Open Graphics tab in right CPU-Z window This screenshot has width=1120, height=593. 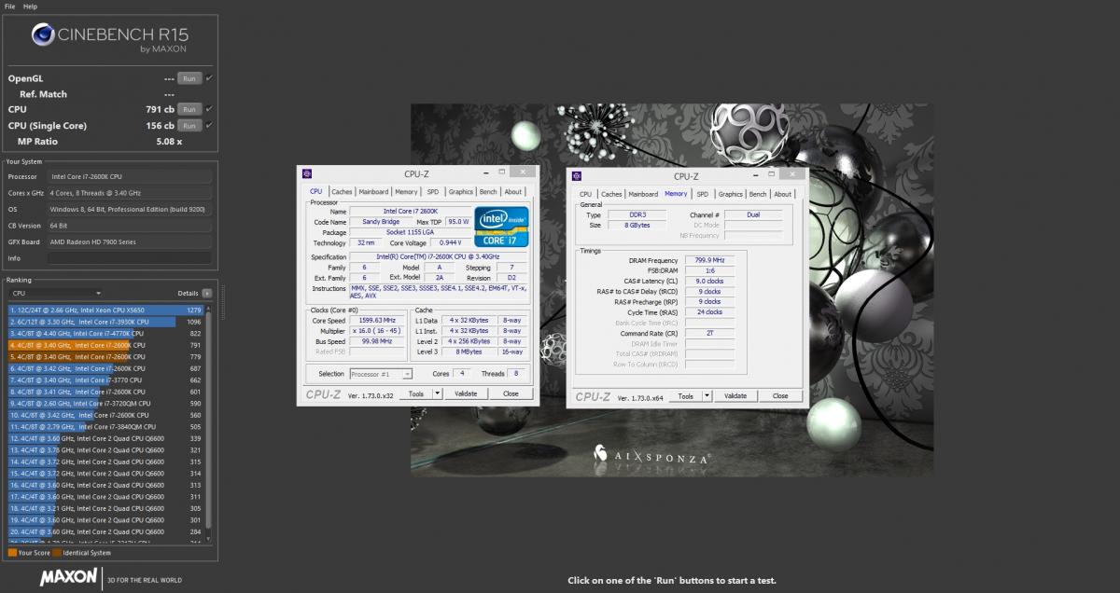(x=730, y=194)
